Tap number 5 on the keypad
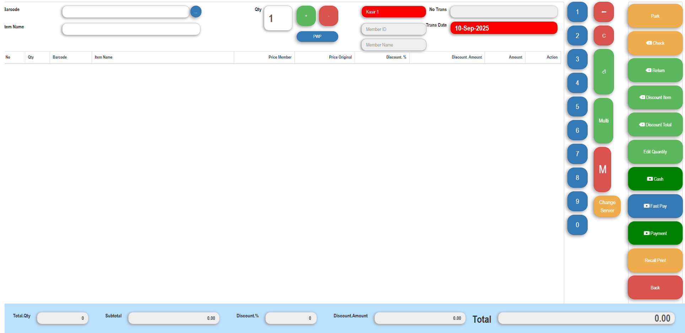The image size is (685, 333). [577, 107]
